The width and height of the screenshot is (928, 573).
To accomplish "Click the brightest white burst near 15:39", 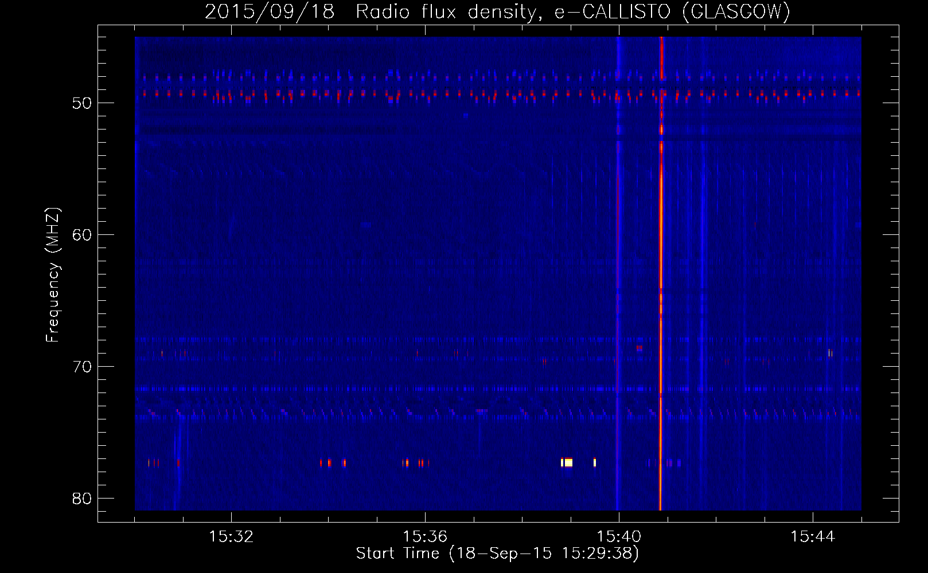I will point(567,462).
